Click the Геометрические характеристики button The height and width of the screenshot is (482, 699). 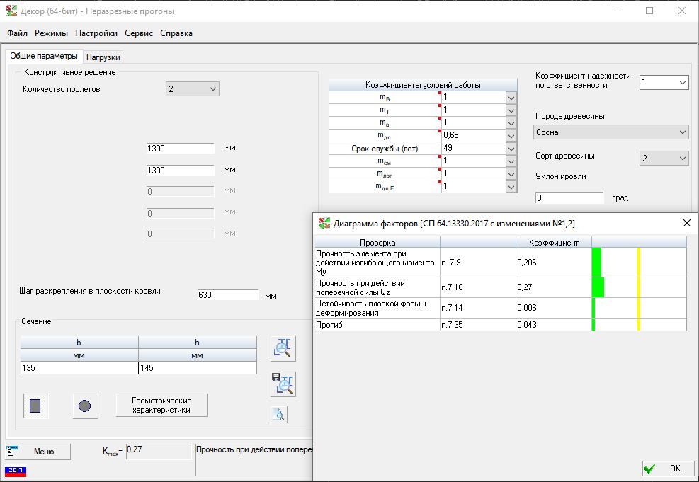click(x=161, y=406)
